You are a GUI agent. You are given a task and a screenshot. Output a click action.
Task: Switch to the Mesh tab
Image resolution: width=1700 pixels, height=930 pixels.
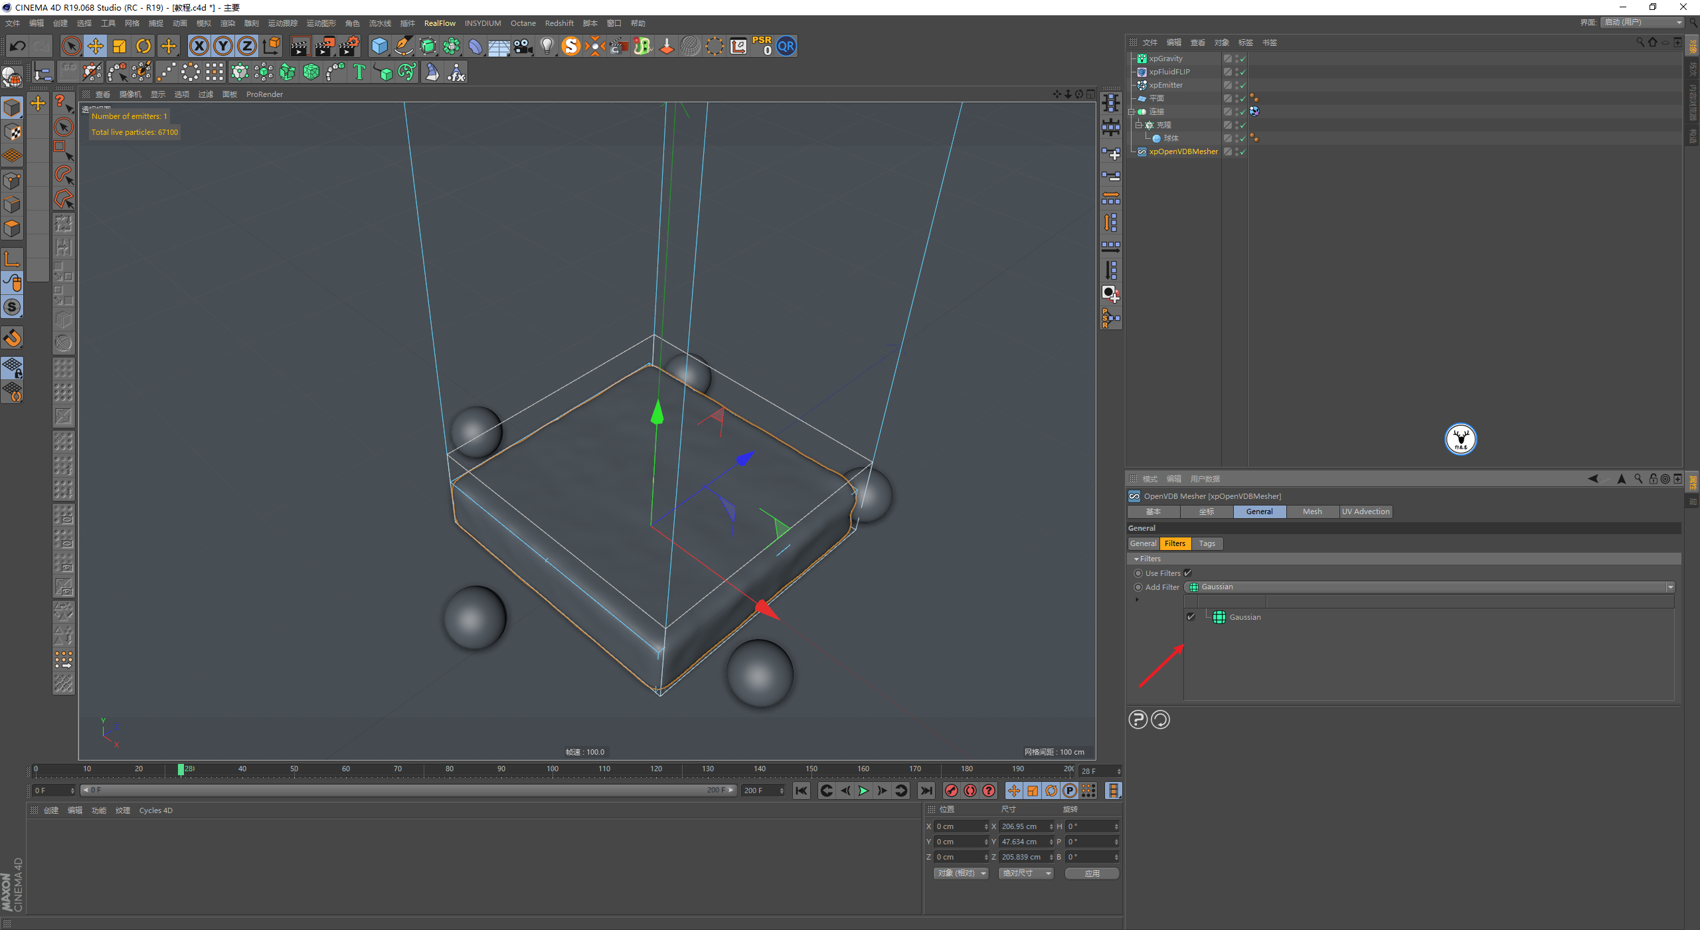[1312, 511]
